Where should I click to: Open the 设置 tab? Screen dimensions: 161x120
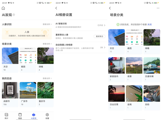[47, 116]
